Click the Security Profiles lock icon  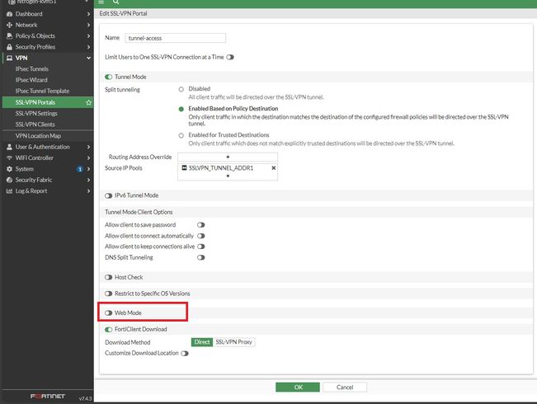point(9,47)
